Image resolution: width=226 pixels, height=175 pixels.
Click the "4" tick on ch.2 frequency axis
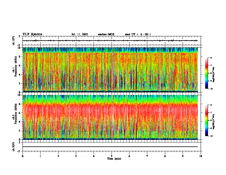click(x=20, y=122)
